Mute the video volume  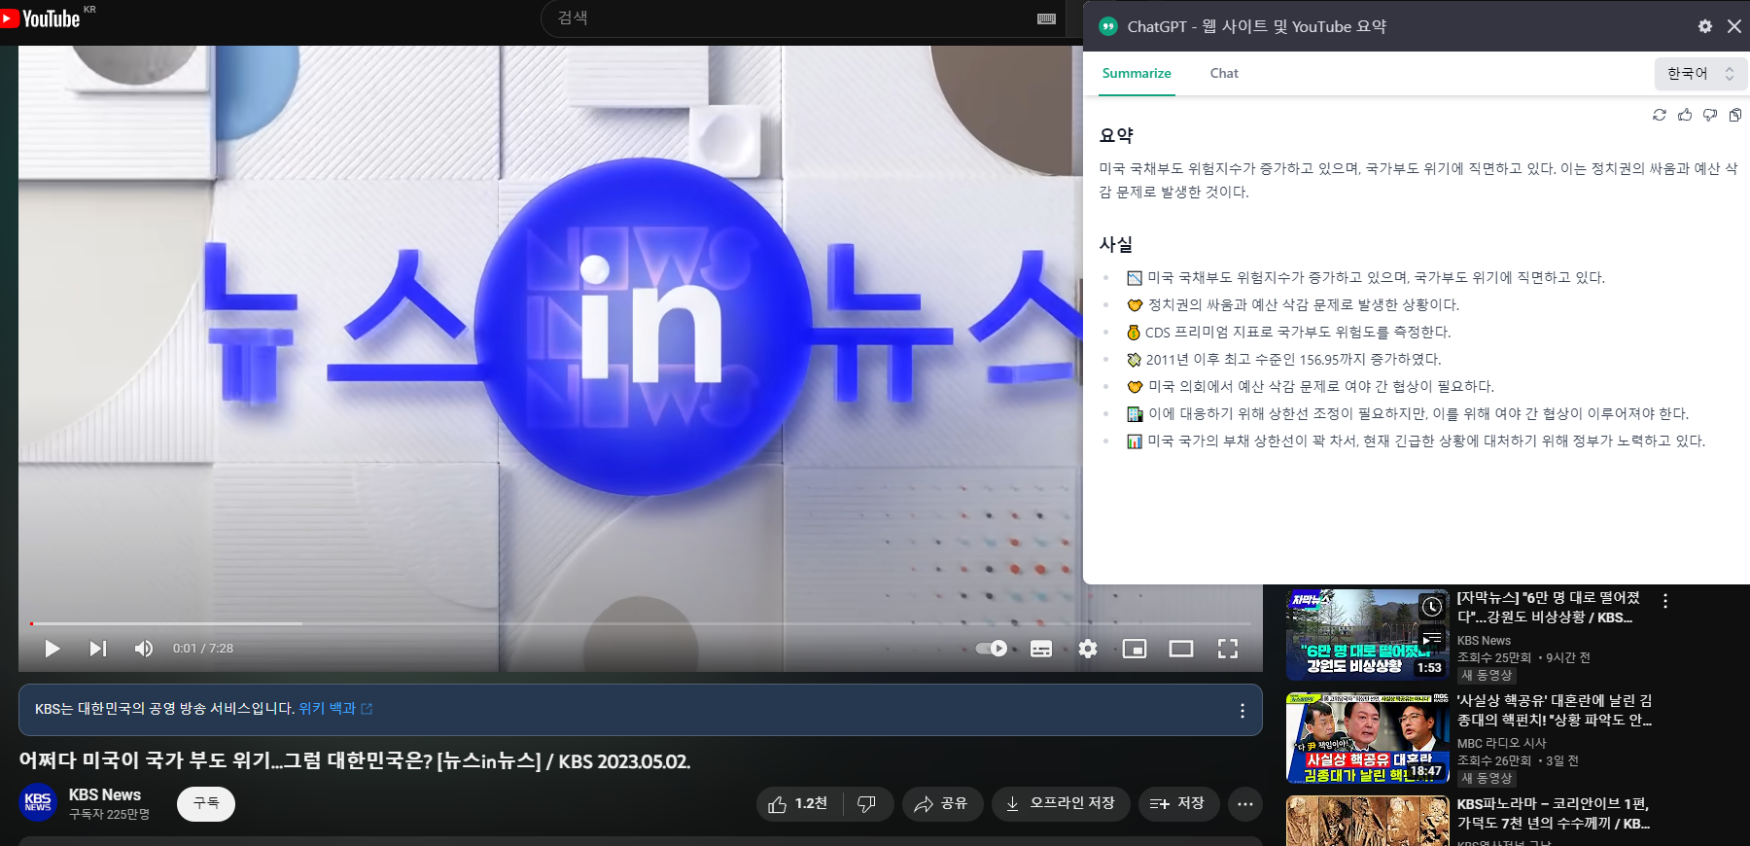tap(144, 649)
